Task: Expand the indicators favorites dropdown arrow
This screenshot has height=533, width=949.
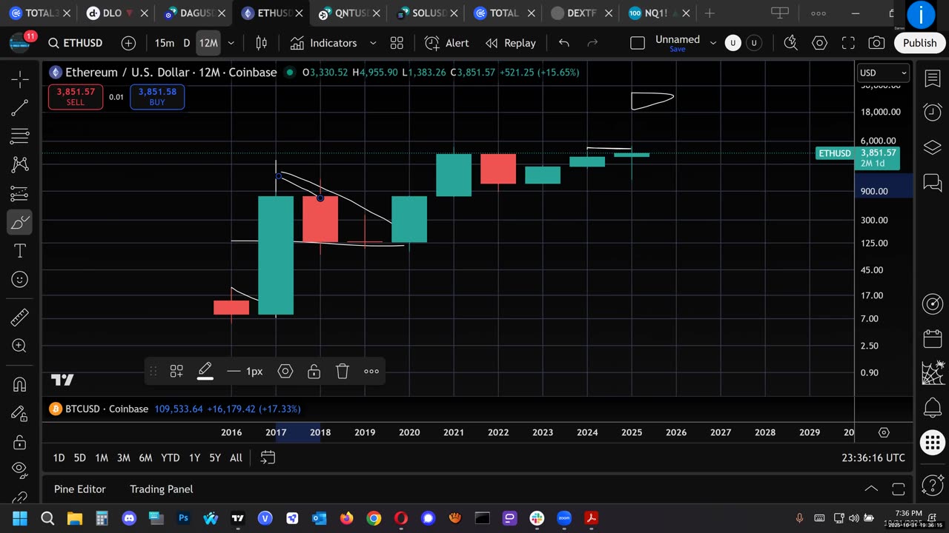Action: (373, 43)
